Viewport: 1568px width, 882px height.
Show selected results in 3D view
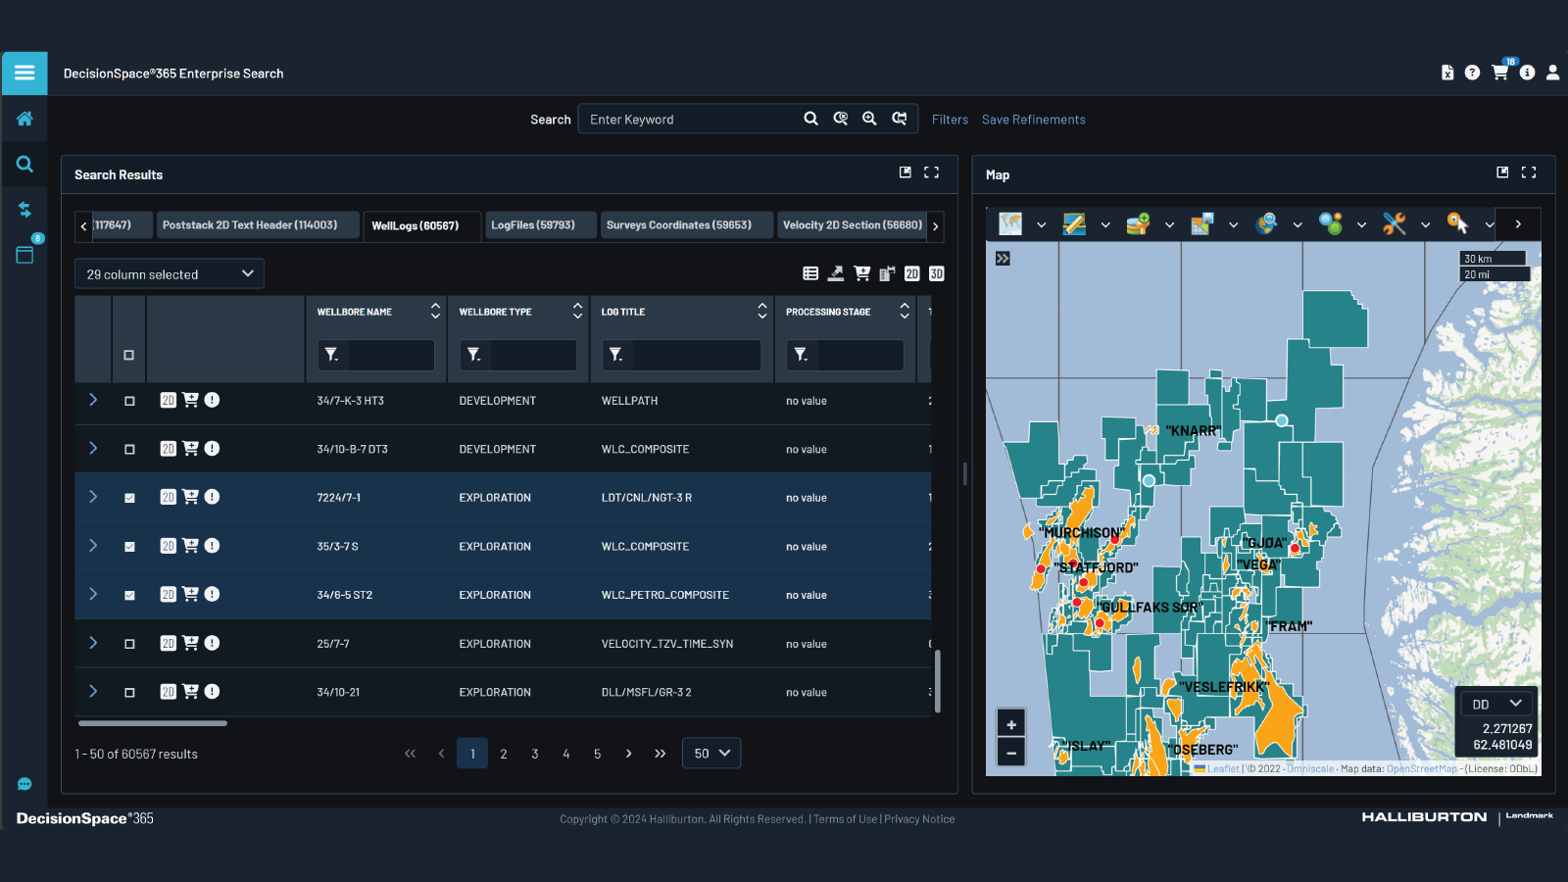pos(937,273)
